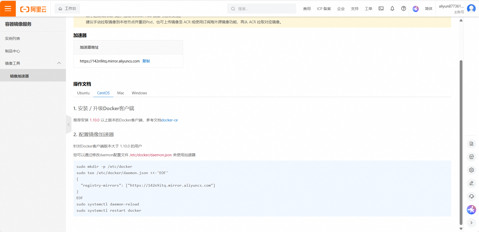Click the sudo mkdir code line
479x232 pixels.
point(104,167)
